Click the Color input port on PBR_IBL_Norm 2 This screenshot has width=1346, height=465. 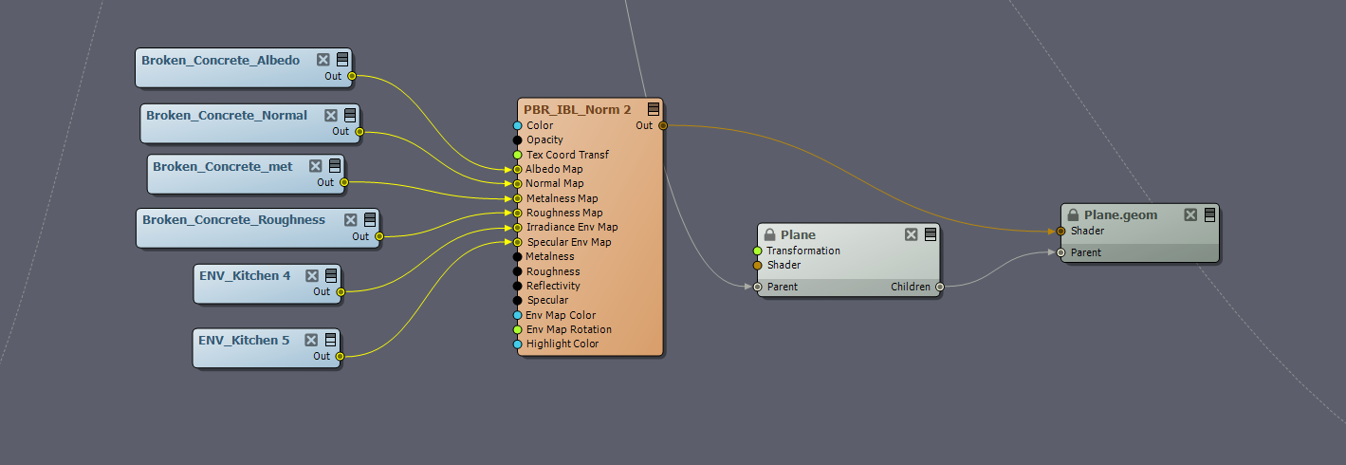[517, 125]
